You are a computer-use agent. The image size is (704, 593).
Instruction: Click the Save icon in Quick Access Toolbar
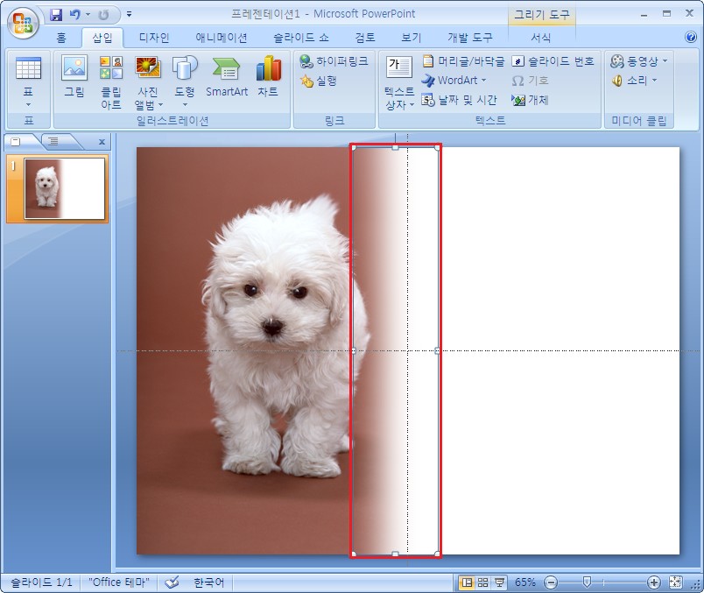point(57,15)
